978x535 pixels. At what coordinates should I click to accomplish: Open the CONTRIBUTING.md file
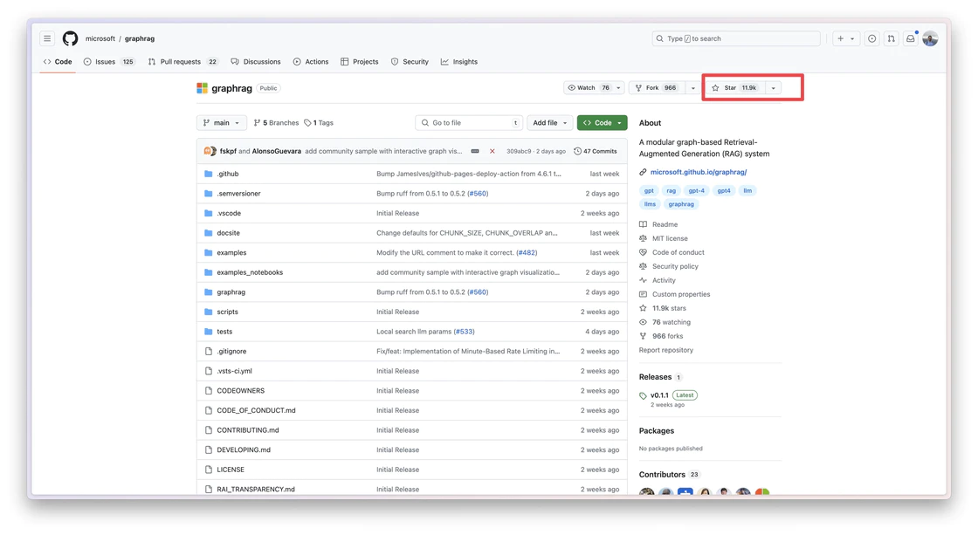(248, 430)
